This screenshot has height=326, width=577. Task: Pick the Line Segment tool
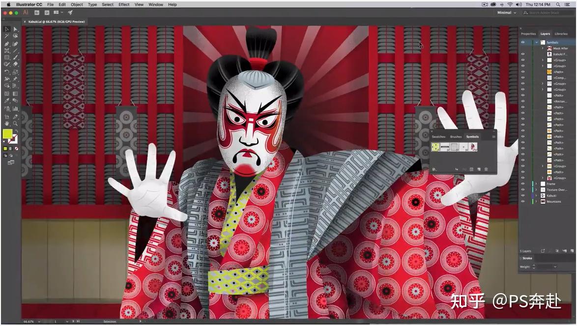(15, 51)
